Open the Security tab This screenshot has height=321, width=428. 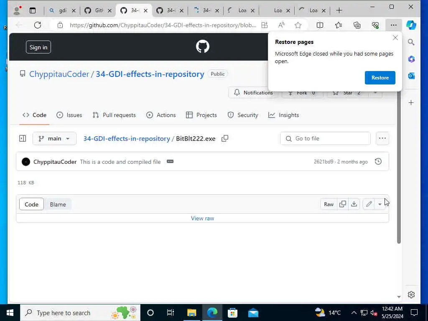click(243, 115)
